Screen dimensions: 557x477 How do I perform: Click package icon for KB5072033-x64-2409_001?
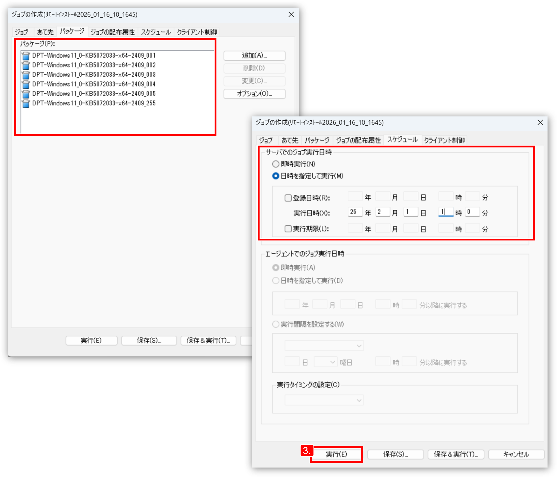26,56
